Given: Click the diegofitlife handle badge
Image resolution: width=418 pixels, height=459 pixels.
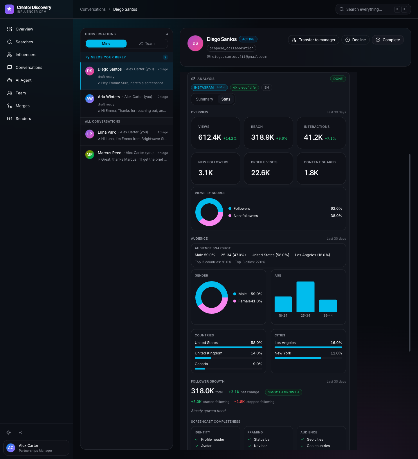Looking at the screenshot, I should 244,87.
